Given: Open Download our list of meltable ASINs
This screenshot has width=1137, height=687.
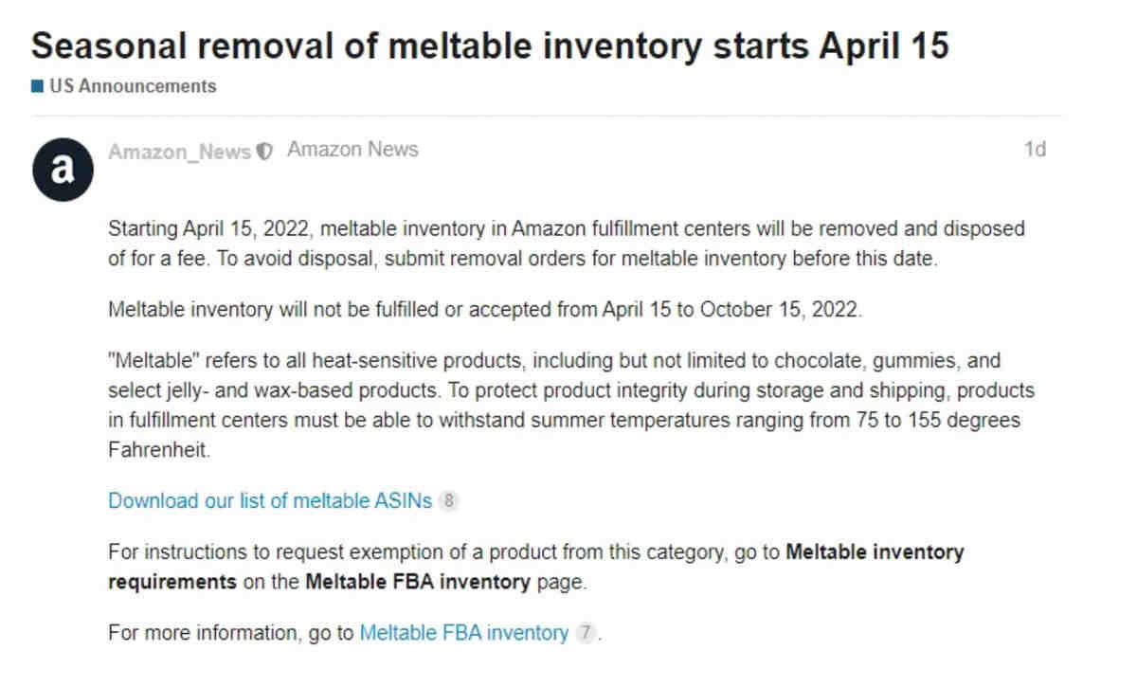Looking at the screenshot, I should click(x=270, y=500).
